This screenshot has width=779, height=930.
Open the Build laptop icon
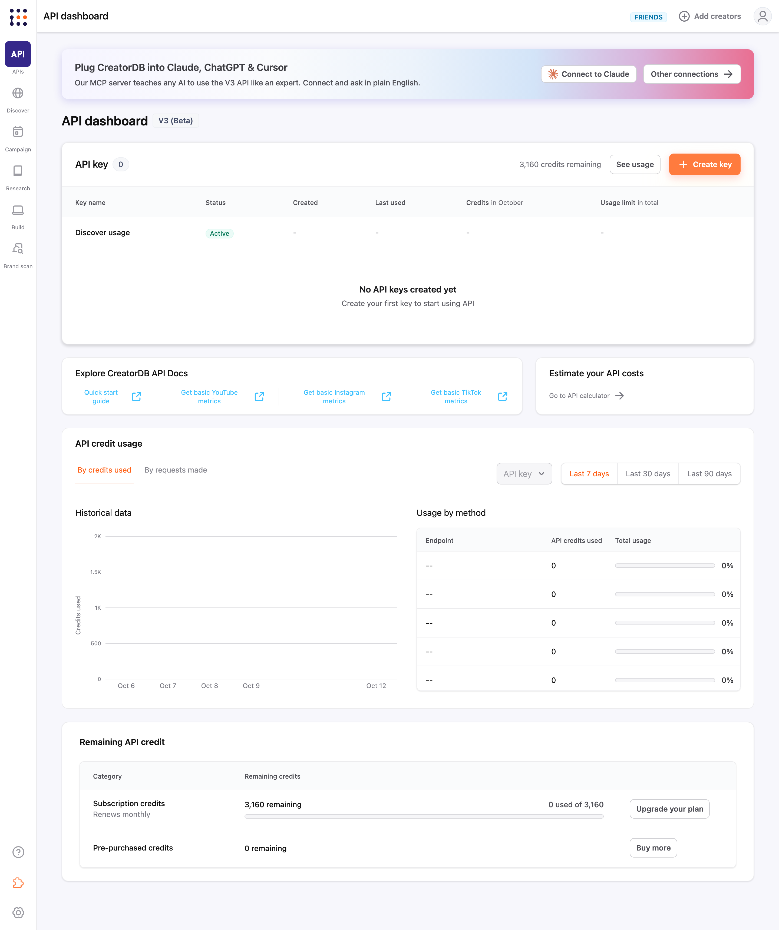(18, 210)
